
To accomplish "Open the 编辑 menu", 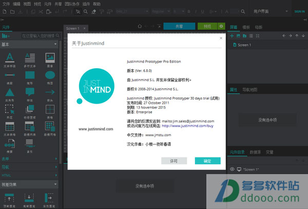I will (x=16, y=4).
